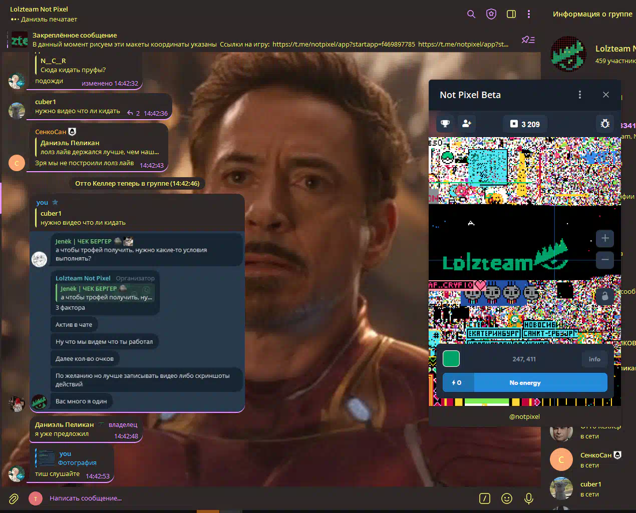
Task: Open the pinned messages list icon
Action: point(528,40)
